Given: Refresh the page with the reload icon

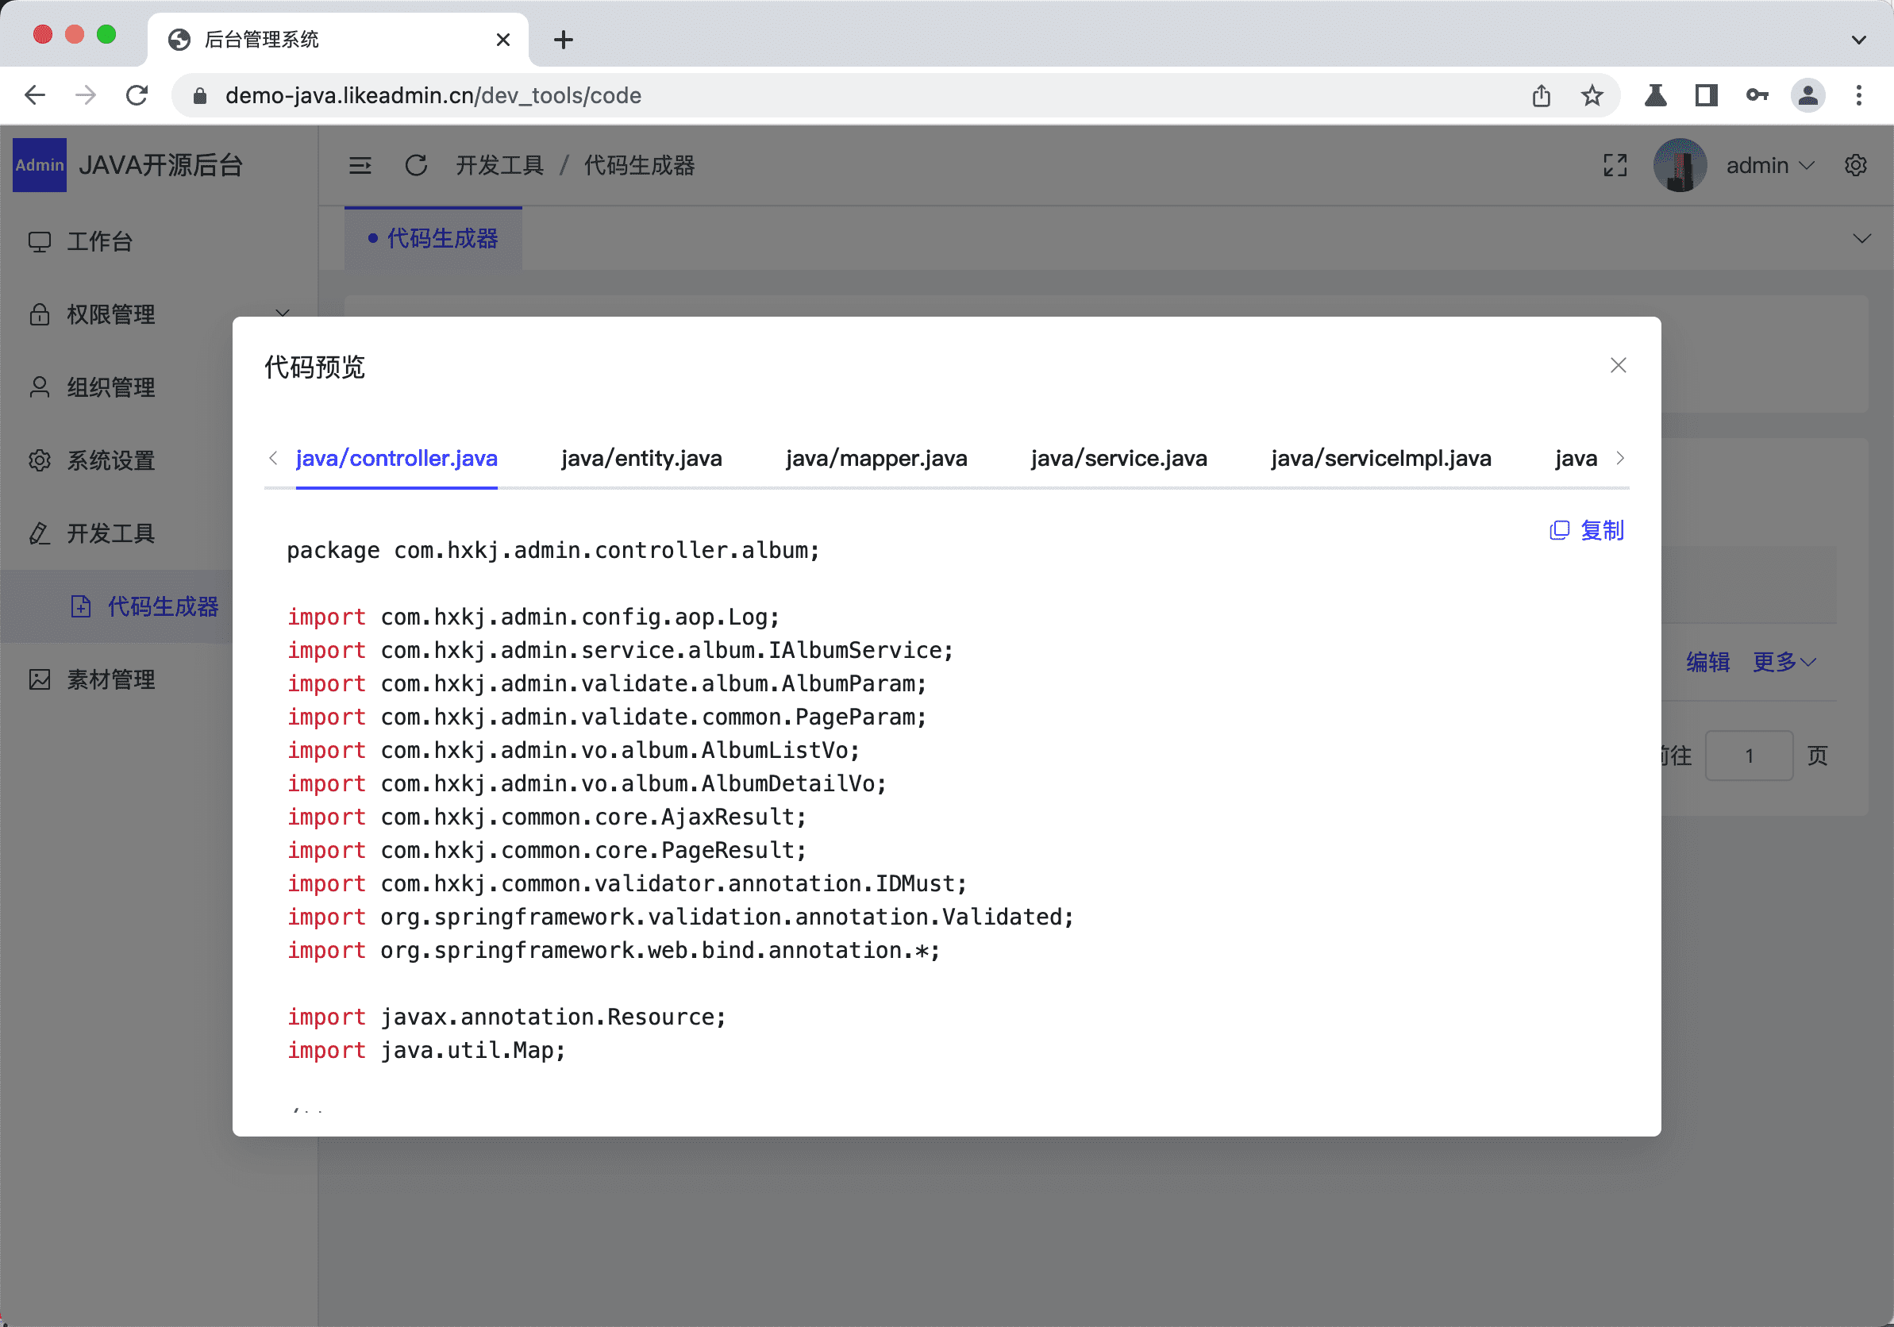Looking at the screenshot, I should coord(417,165).
